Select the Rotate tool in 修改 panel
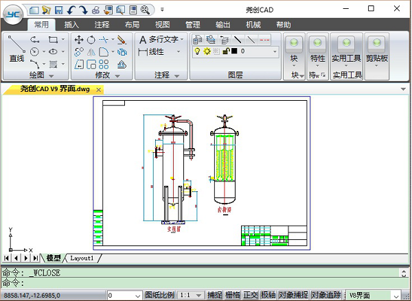412x301 pixels. point(91,40)
